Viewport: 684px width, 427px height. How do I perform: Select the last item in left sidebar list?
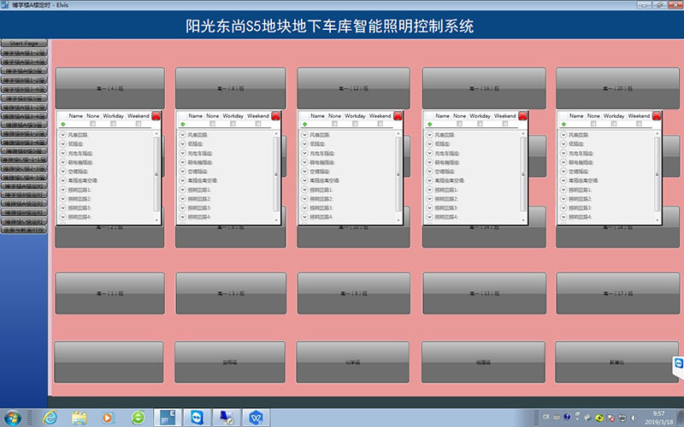(x=24, y=230)
